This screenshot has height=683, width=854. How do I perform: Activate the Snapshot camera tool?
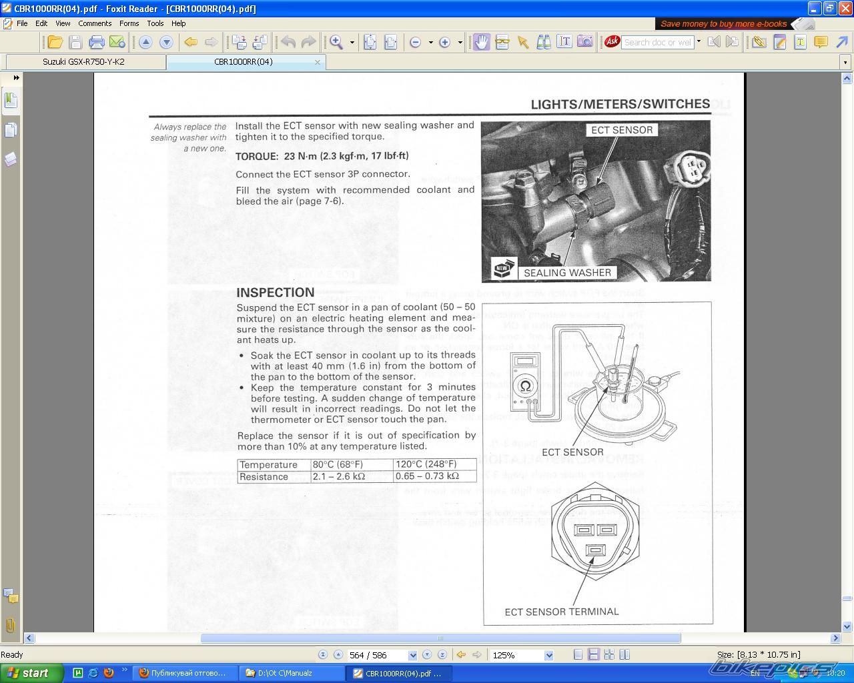pyautogui.click(x=584, y=42)
